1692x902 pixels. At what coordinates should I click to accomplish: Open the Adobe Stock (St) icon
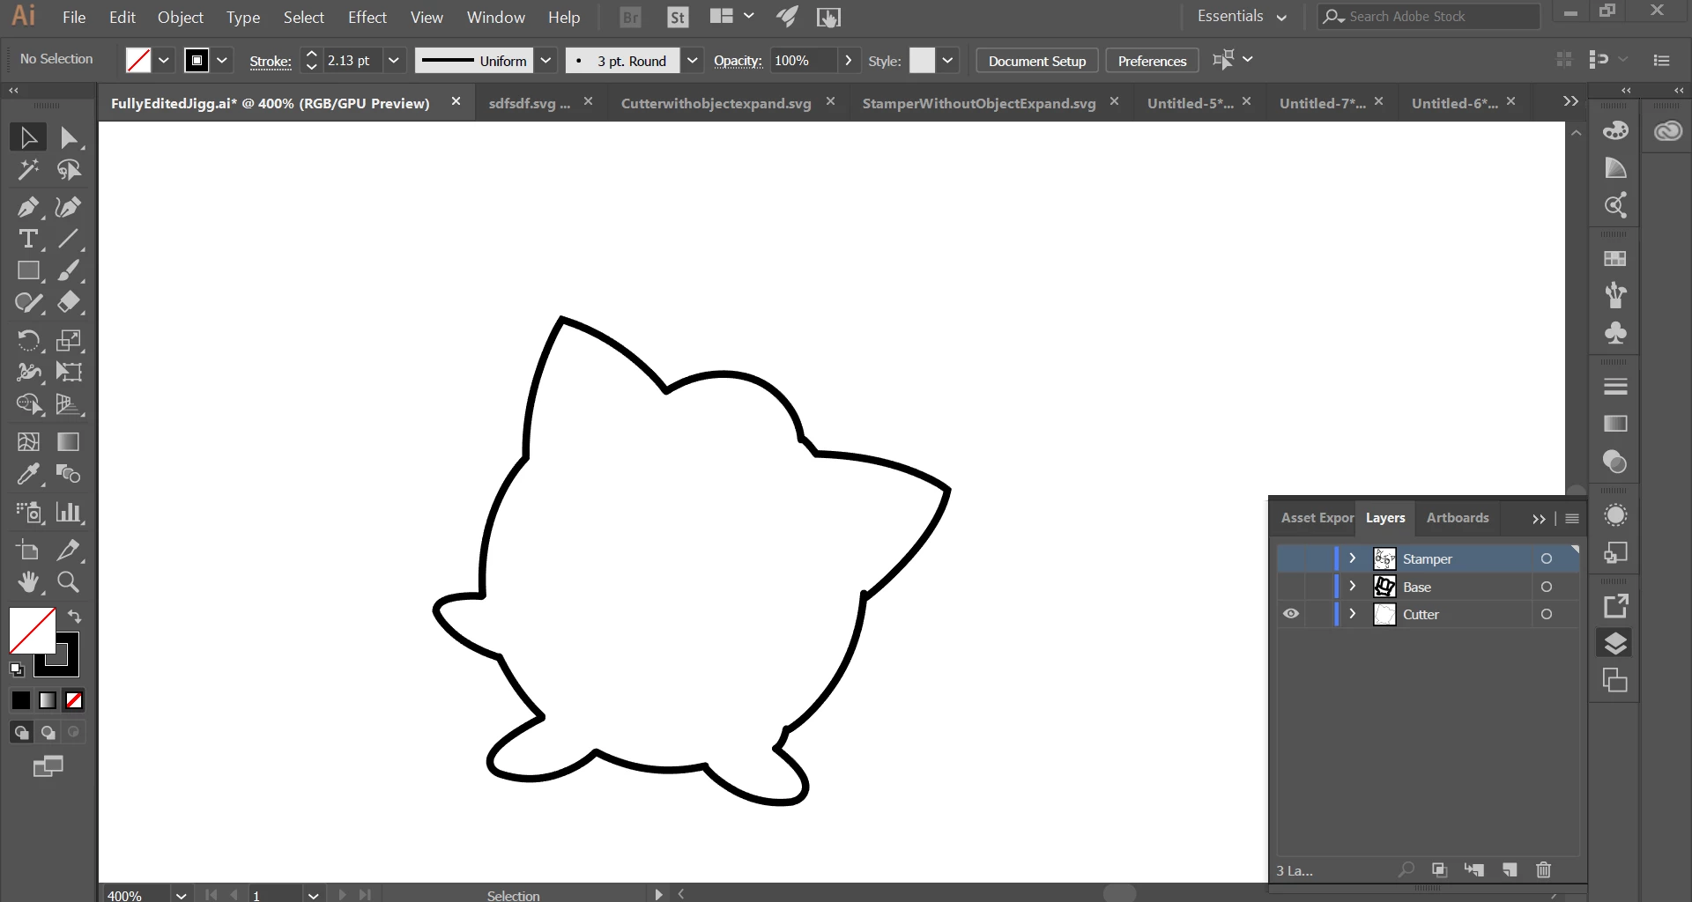[x=678, y=17]
